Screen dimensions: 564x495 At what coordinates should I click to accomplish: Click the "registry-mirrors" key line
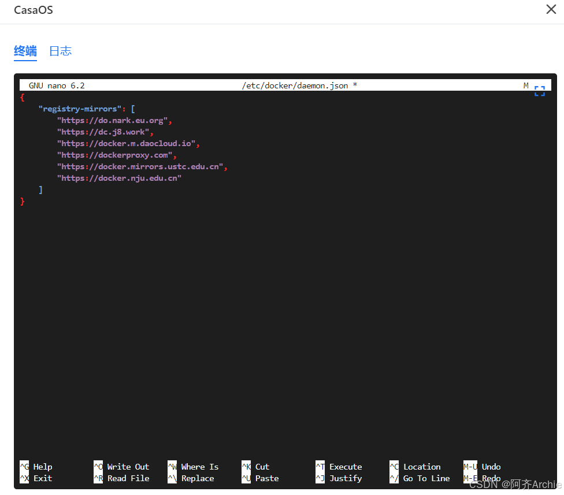(x=87, y=109)
